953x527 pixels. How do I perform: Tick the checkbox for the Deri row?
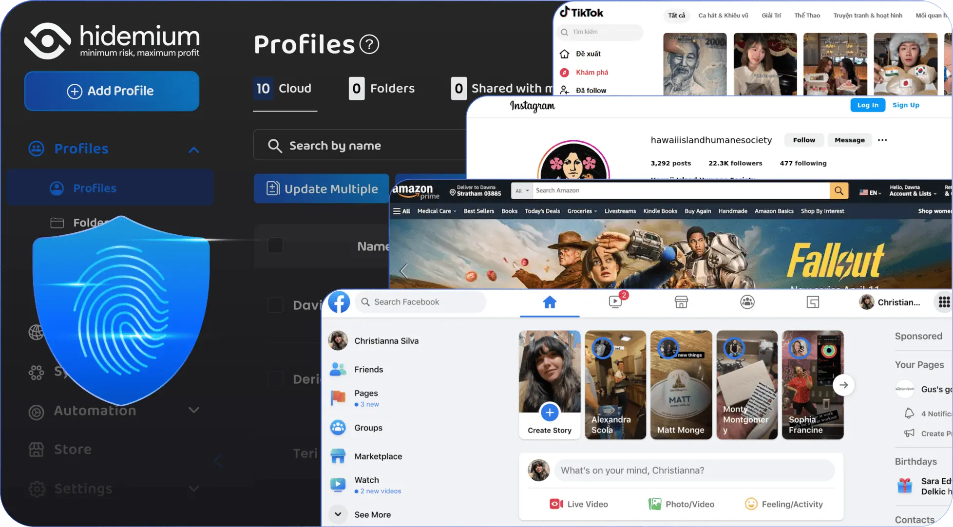(275, 379)
